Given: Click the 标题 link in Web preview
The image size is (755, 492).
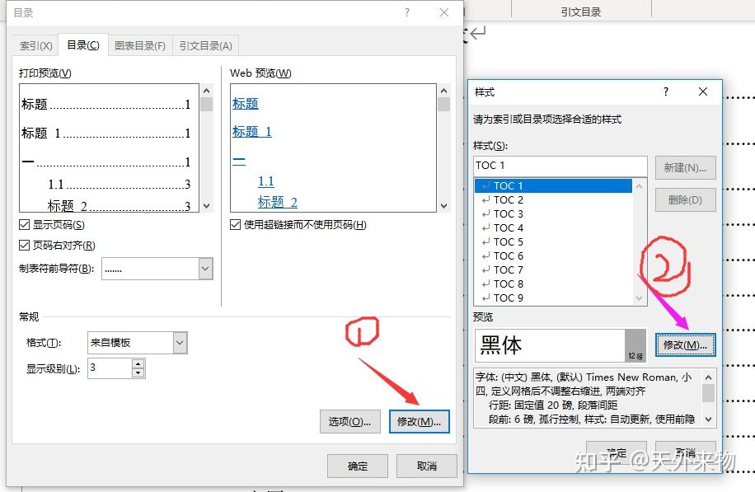Looking at the screenshot, I should (246, 104).
